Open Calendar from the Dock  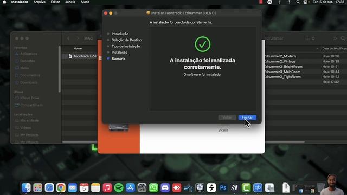point(84,188)
